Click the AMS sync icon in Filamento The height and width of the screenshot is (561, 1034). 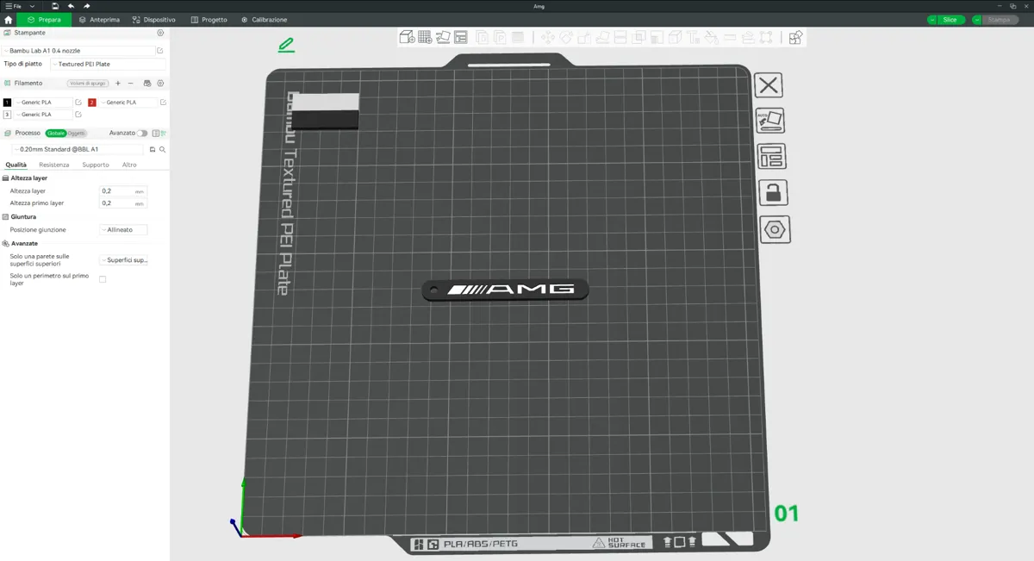click(x=147, y=84)
